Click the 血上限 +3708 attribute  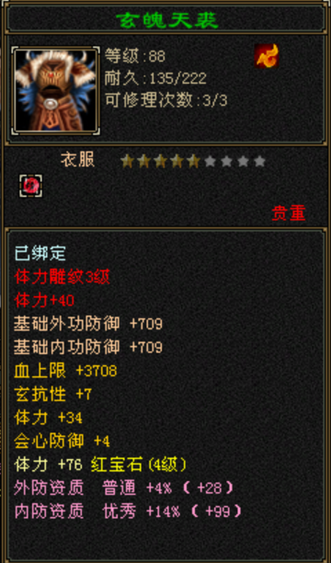pos(66,371)
